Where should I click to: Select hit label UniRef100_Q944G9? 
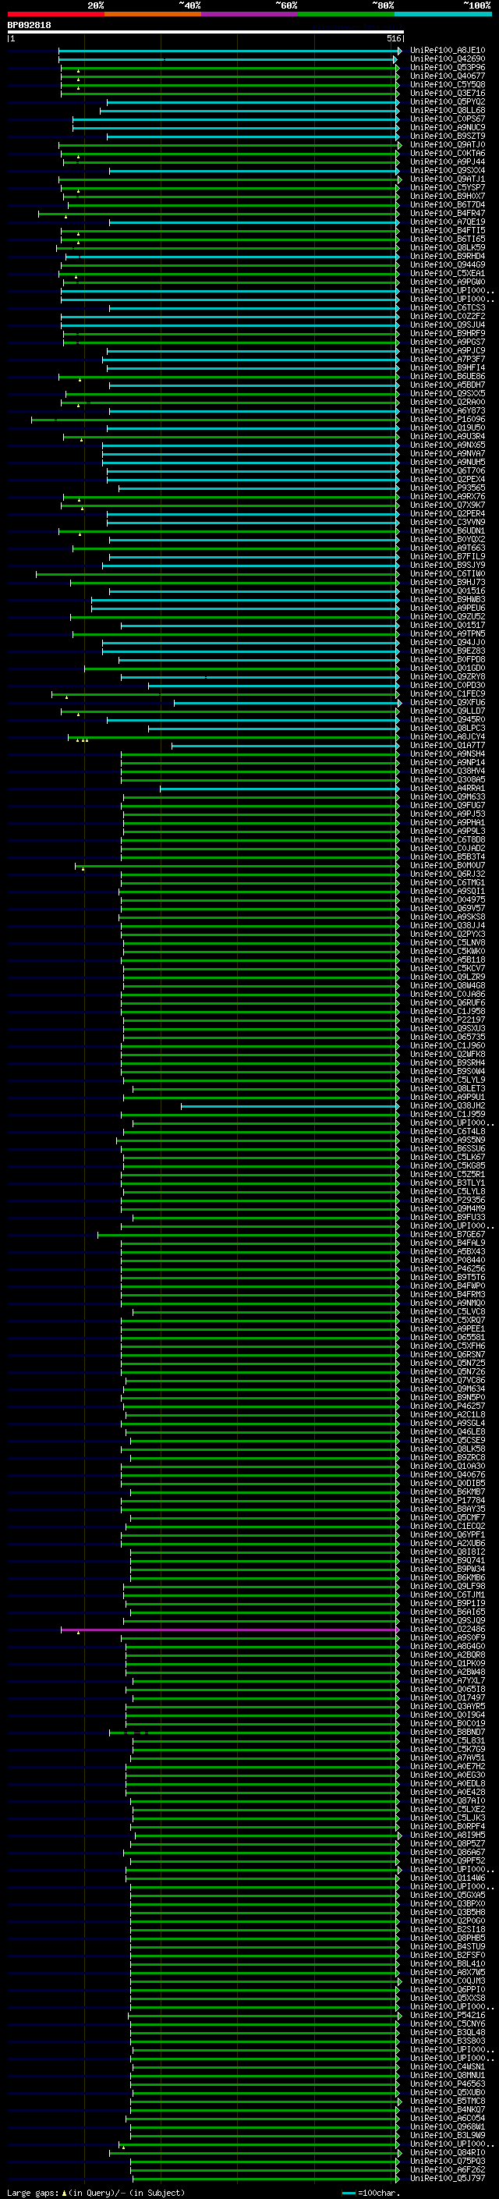pyautogui.click(x=448, y=264)
